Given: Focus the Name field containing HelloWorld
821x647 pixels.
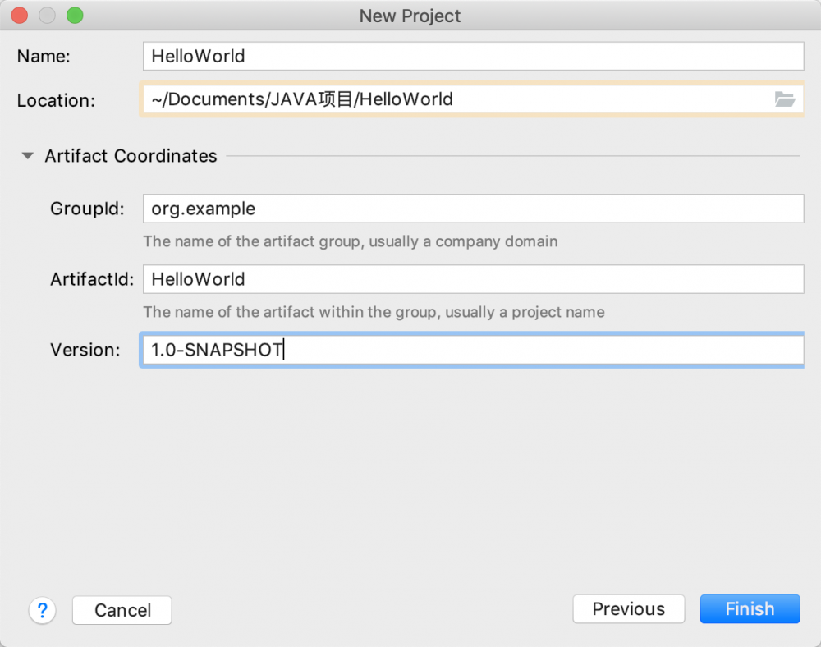Looking at the screenshot, I should tap(472, 56).
